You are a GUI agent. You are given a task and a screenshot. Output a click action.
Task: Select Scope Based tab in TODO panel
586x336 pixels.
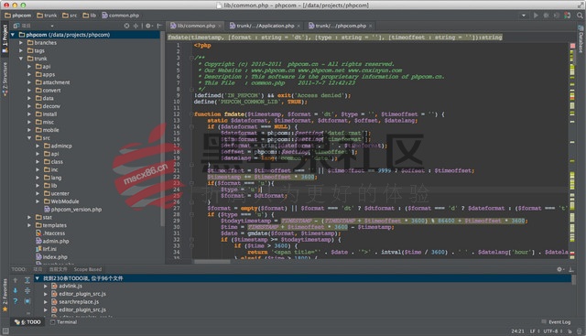tap(88, 269)
